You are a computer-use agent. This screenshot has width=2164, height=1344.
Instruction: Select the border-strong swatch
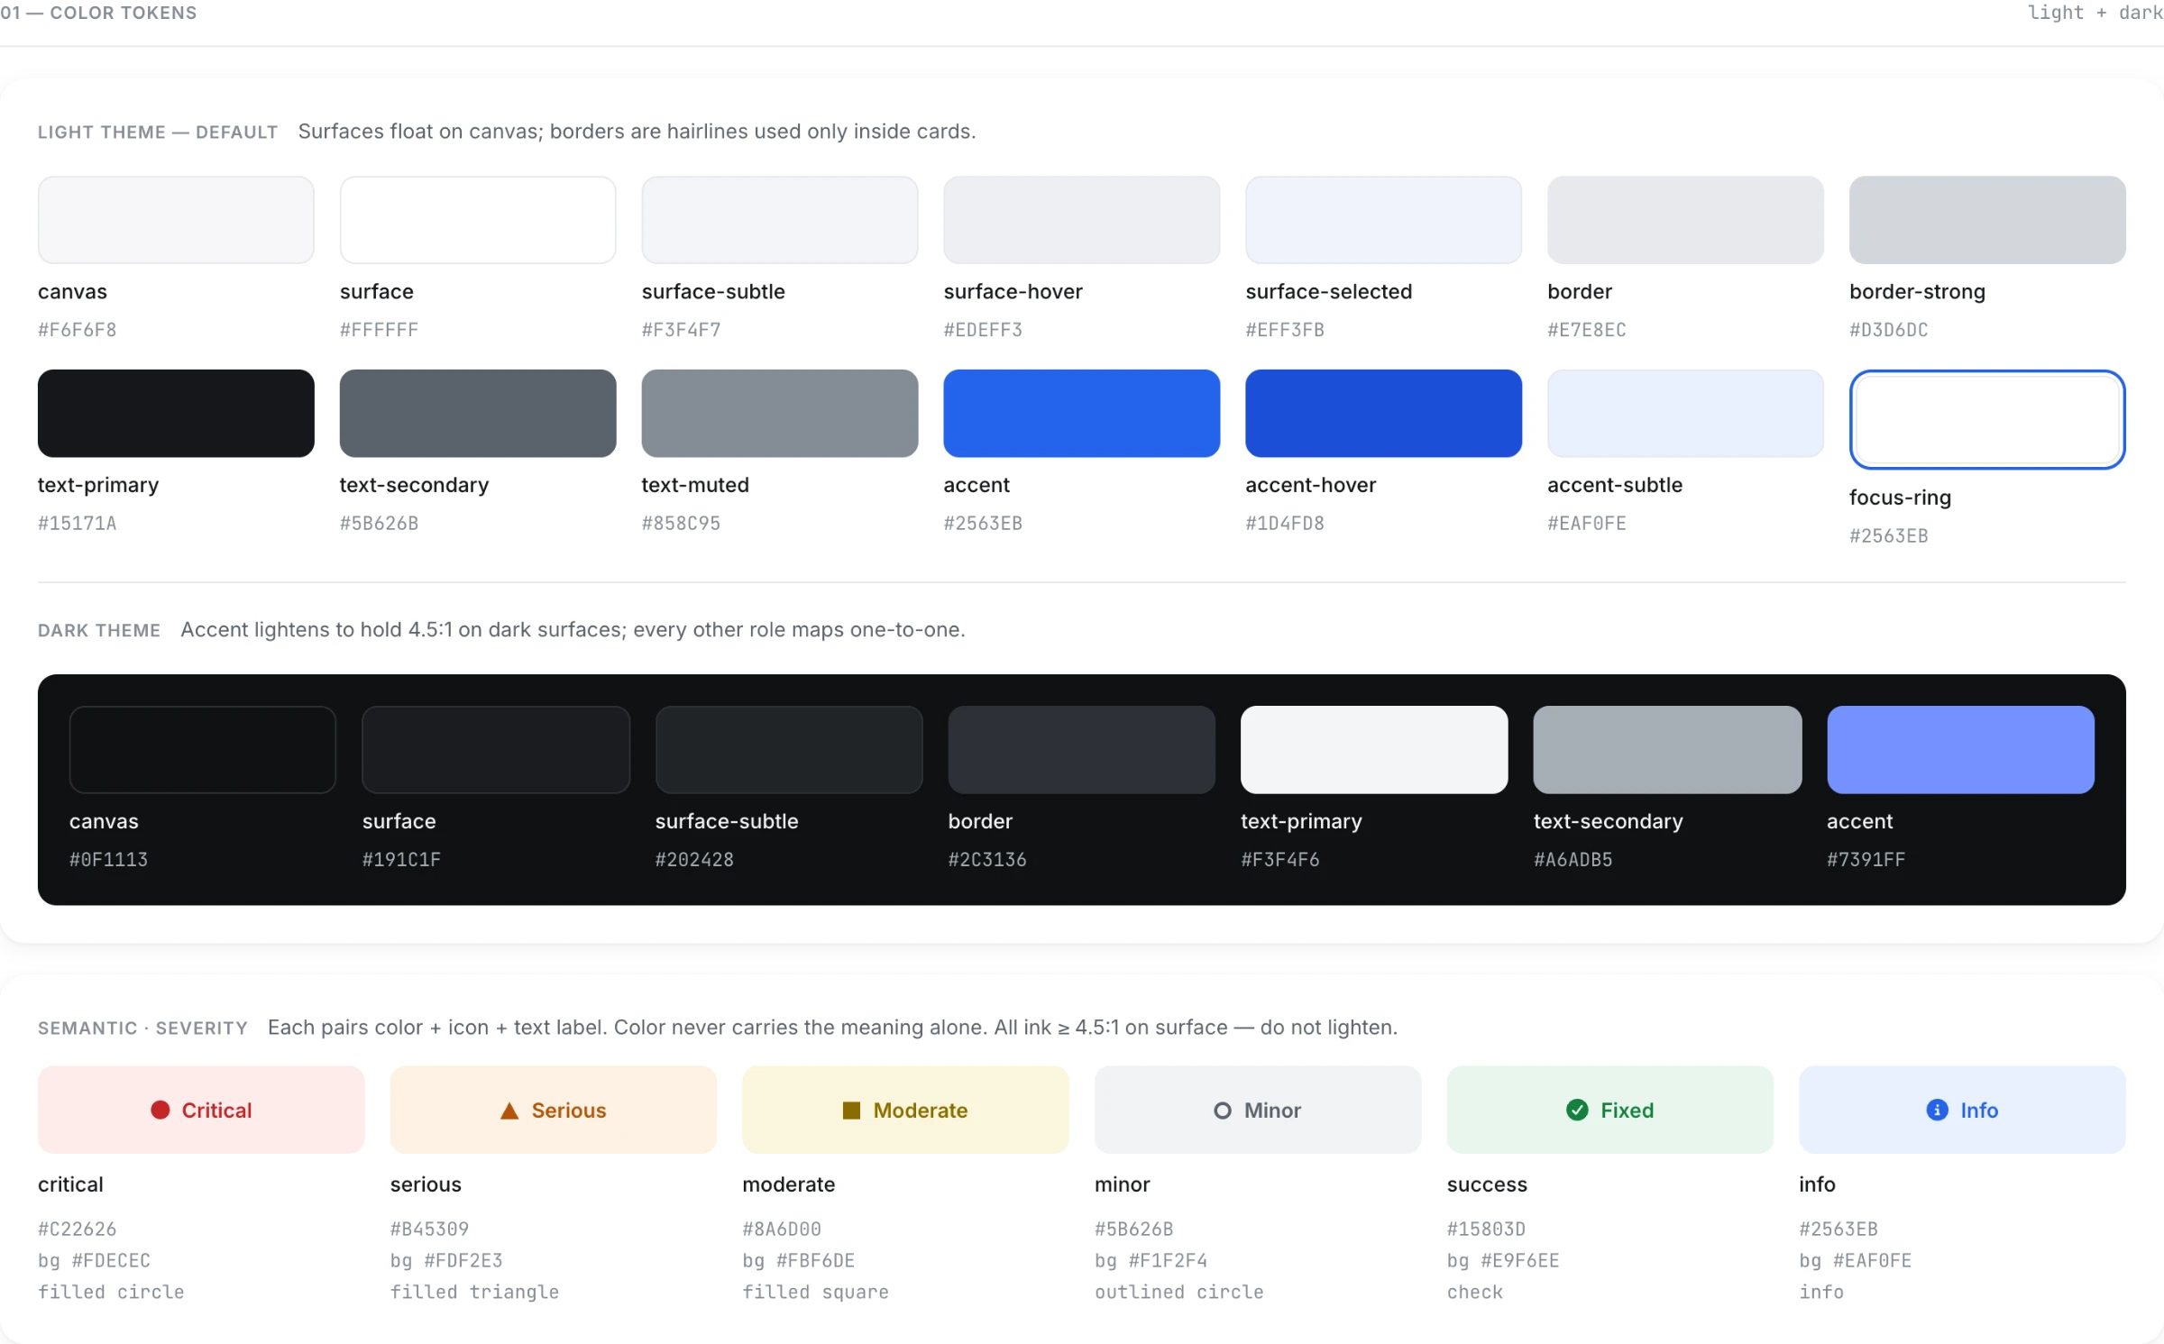click(x=1988, y=220)
